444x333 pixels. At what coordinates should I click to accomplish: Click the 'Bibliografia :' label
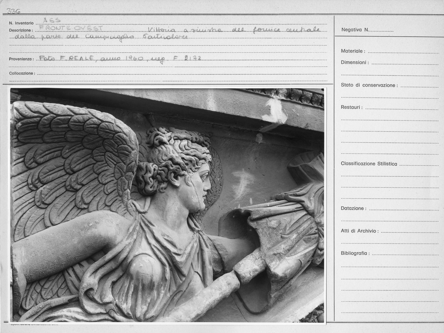355,253
